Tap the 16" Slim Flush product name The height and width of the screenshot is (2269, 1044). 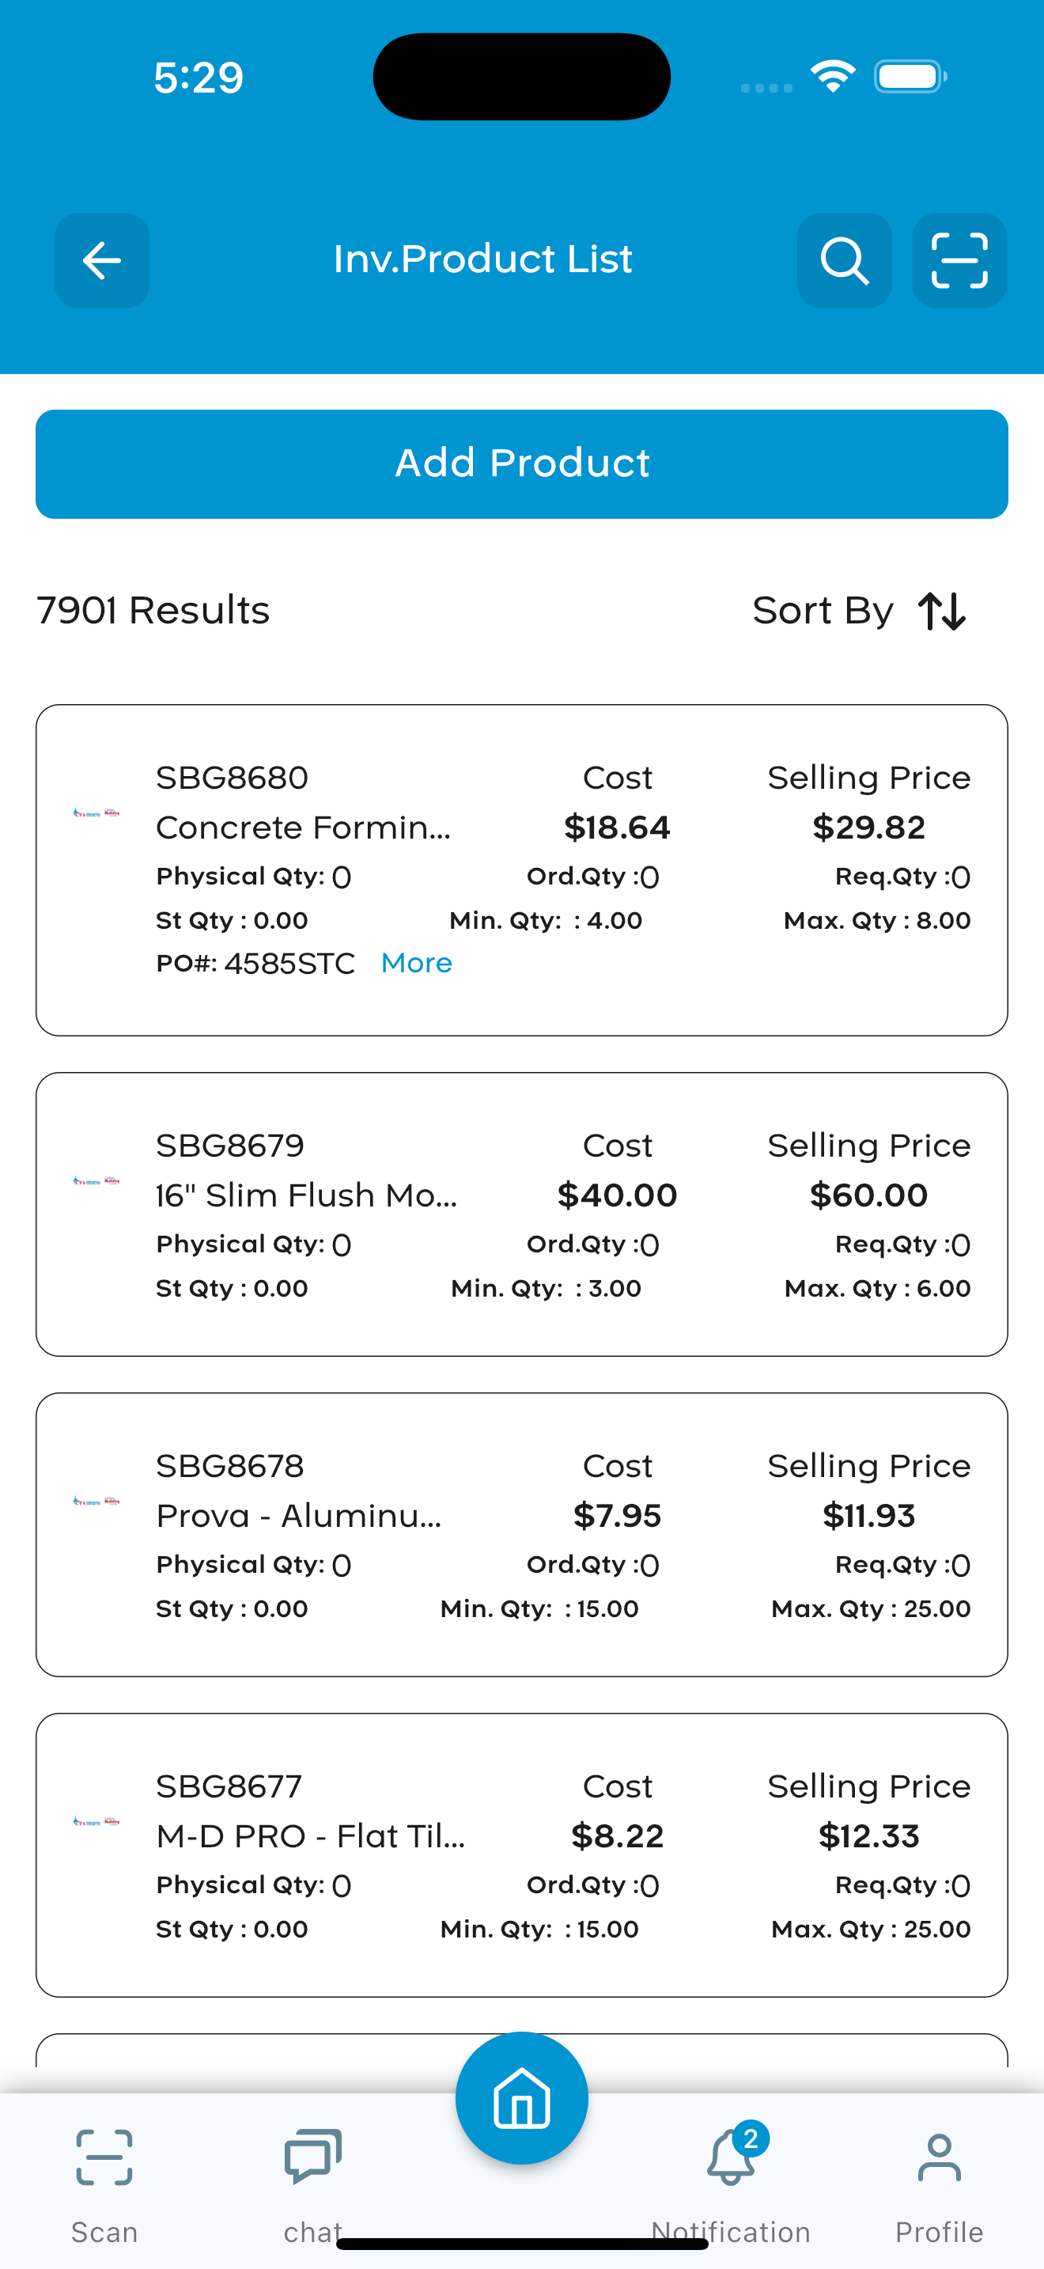306,1195
